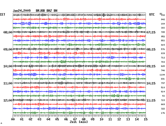The image size is (166, 126).
Task: Select the 12:00 CET time label
Action: [8, 100]
